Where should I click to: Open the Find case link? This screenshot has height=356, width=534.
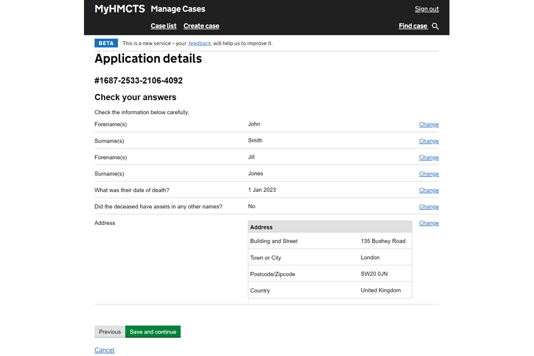coord(413,26)
